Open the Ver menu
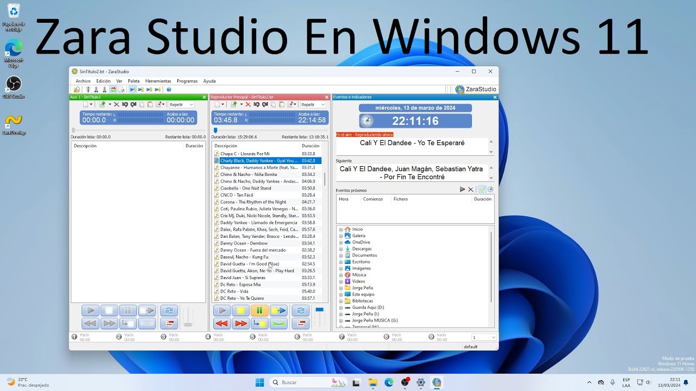The width and height of the screenshot is (696, 391). click(119, 81)
